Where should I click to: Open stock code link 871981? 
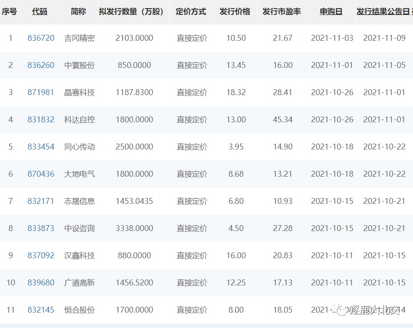(40, 92)
